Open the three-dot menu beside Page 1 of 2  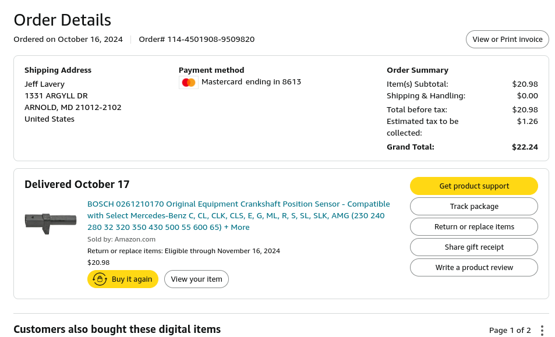pyautogui.click(x=542, y=330)
